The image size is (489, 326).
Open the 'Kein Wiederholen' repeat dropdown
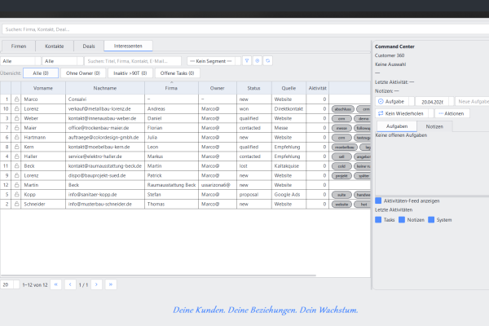404,113
